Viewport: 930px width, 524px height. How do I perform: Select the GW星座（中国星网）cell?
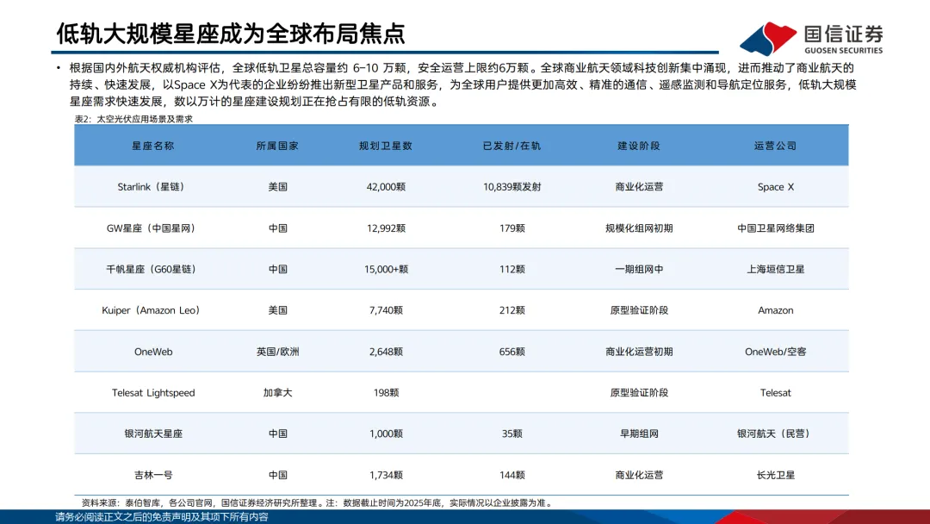click(x=153, y=228)
